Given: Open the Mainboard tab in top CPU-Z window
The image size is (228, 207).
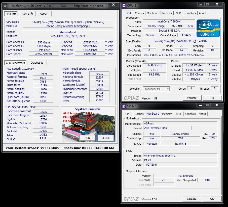Looking at the screenshot, I should coord(153,13).
